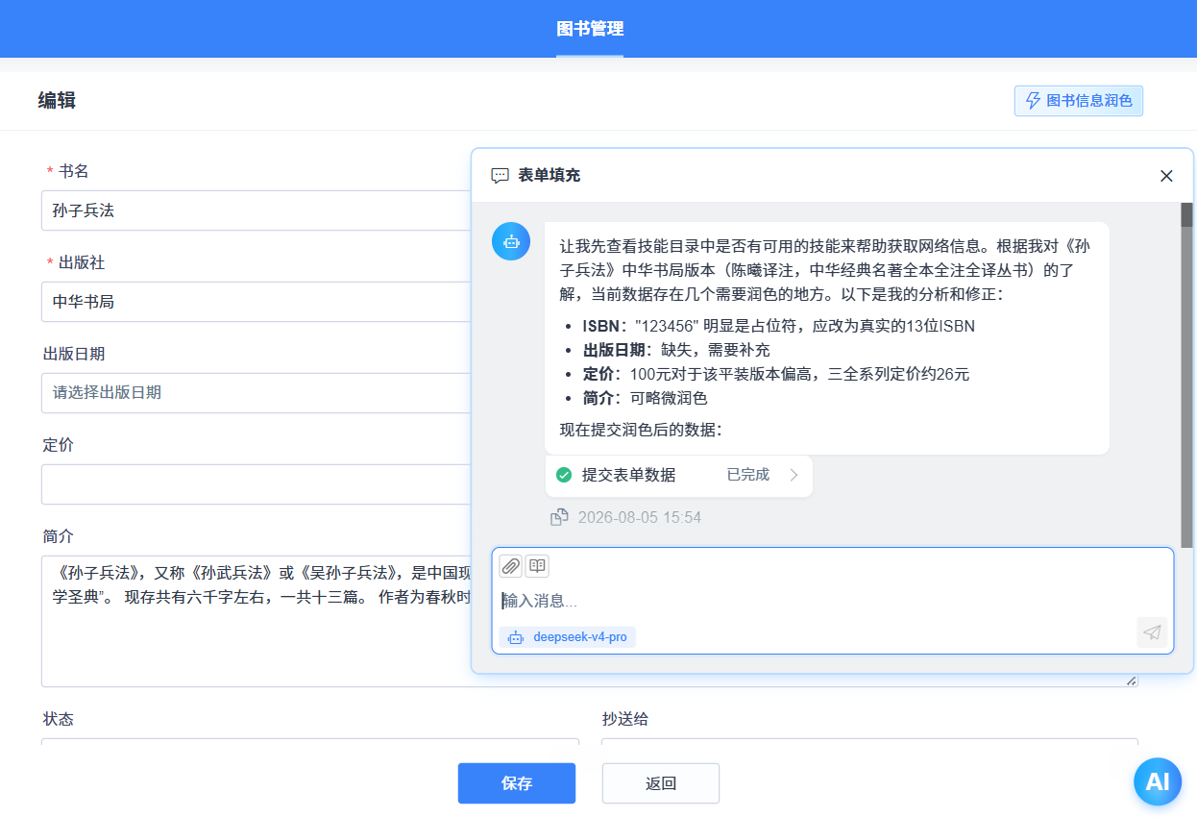Viewport: 1197px width, 817px height.
Task: Close the 表单填充 chat panel
Action: click(x=1166, y=176)
